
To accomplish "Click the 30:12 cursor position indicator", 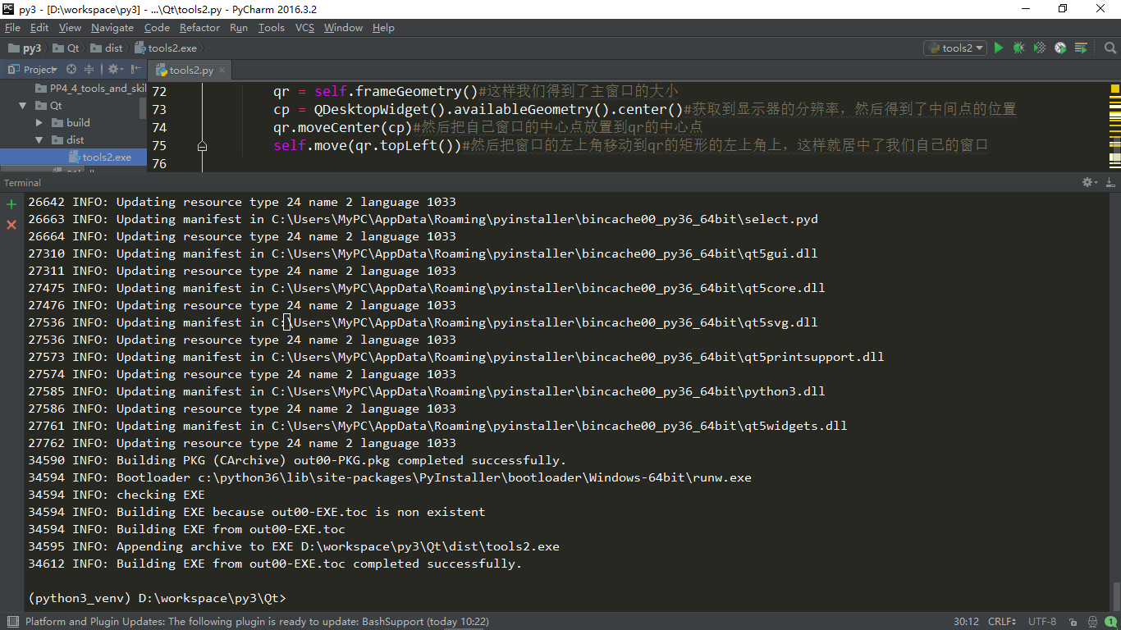I will click(966, 622).
